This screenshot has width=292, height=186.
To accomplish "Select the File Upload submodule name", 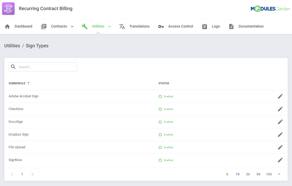I will pyautogui.click(x=17, y=147).
